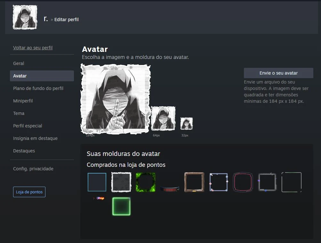Image resolution: width=321 pixels, height=243 pixels.
Task: Select the light blue flower-dotted frame
Action: pyautogui.click(x=219, y=182)
